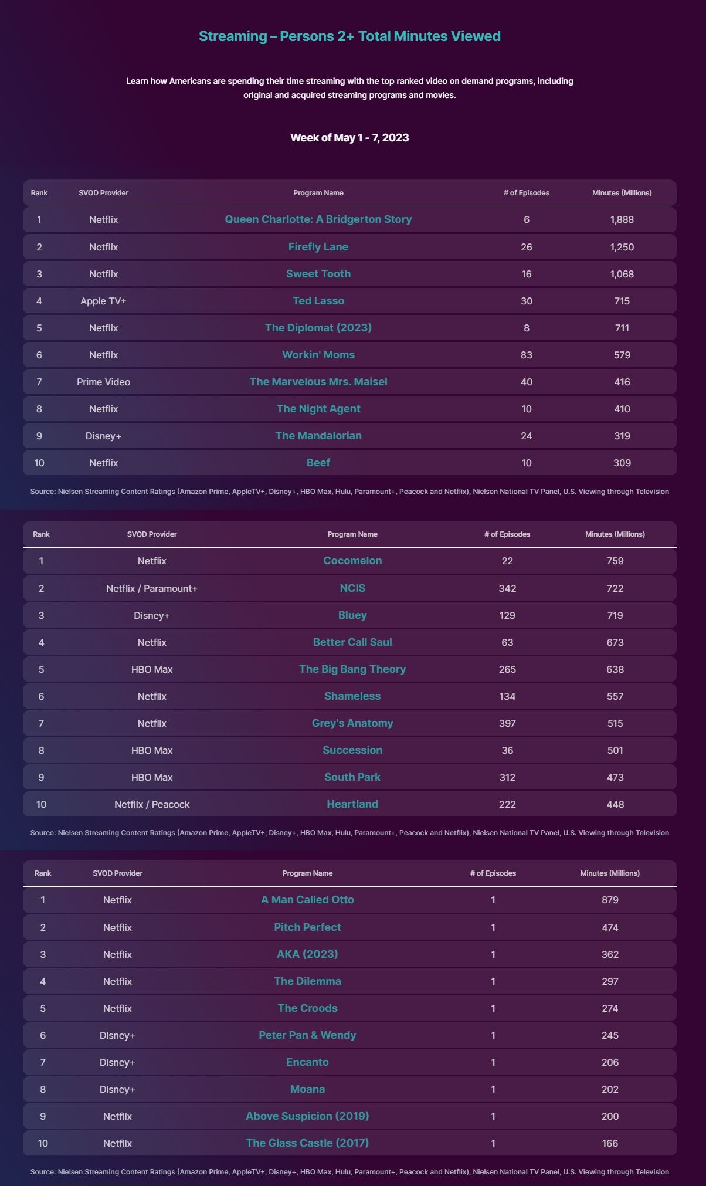The height and width of the screenshot is (1186, 706).
Task: Click Minutes (Millions) header in first table
Action: tap(622, 193)
